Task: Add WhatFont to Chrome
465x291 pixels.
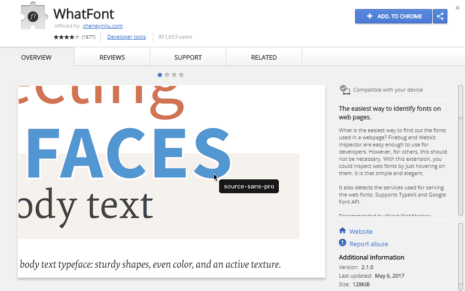Action: [393, 16]
